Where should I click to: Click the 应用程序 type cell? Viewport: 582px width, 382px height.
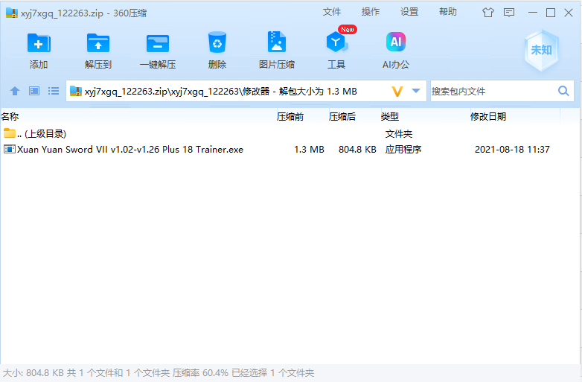pos(403,150)
